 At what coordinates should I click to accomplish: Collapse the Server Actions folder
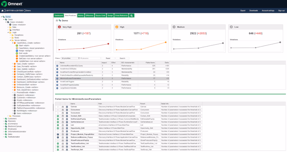tap(10, 40)
